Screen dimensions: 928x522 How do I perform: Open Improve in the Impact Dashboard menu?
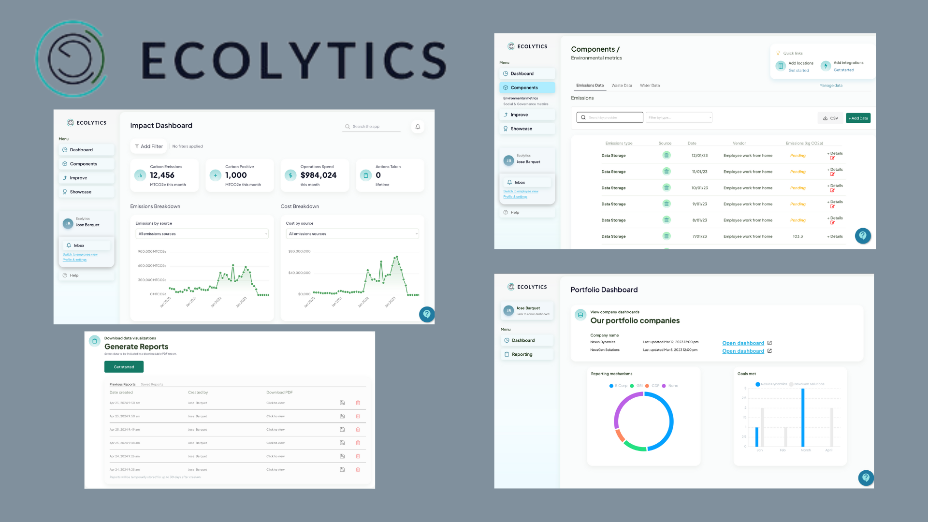tap(87, 178)
